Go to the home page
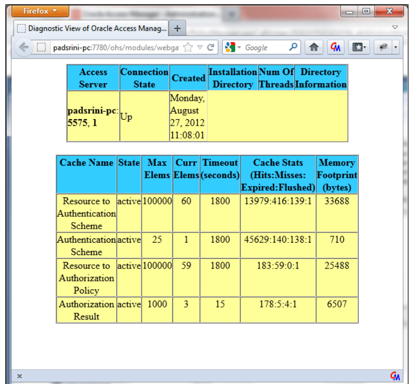Viewport: 409px width, 384px height. pos(314,47)
